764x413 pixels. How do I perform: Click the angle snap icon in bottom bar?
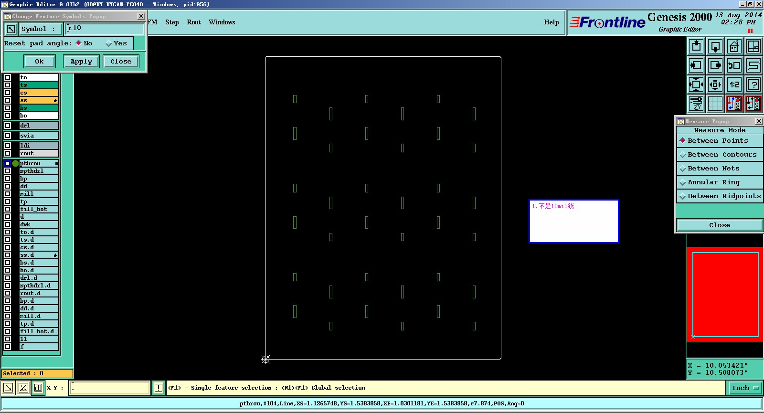23,388
